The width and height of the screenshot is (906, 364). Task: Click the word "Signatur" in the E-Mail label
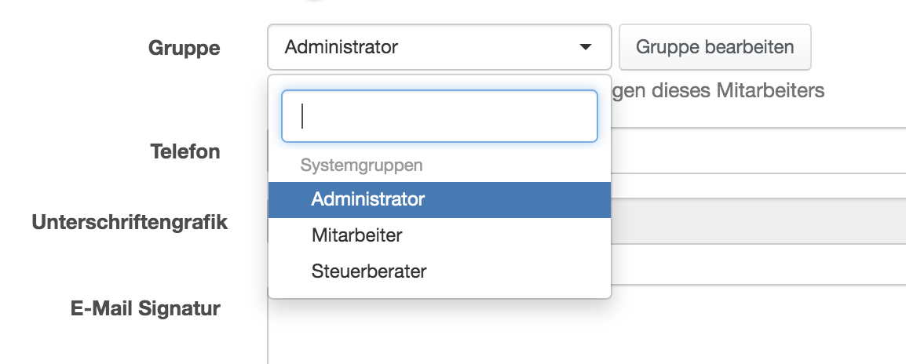pos(179,308)
